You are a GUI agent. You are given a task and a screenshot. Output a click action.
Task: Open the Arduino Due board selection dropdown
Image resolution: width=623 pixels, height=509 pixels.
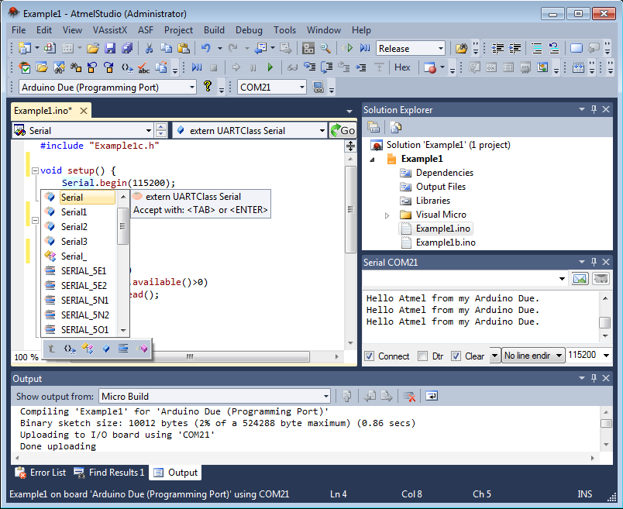191,88
